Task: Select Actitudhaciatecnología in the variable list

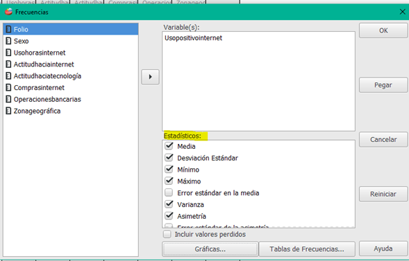Action: (71, 76)
